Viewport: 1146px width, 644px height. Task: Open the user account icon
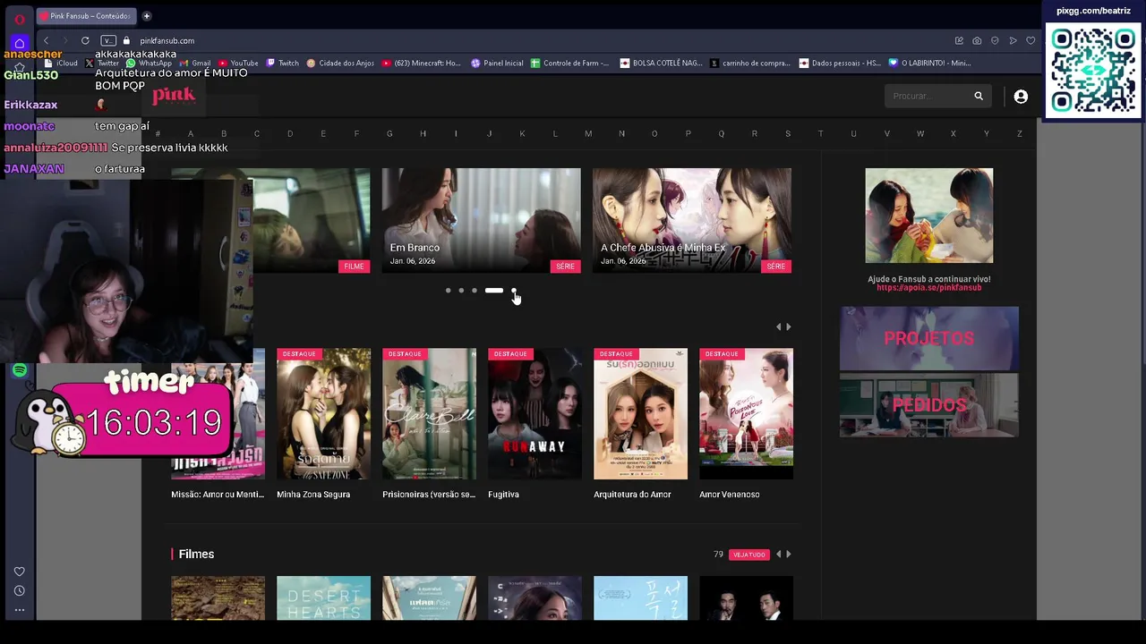point(1021,96)
